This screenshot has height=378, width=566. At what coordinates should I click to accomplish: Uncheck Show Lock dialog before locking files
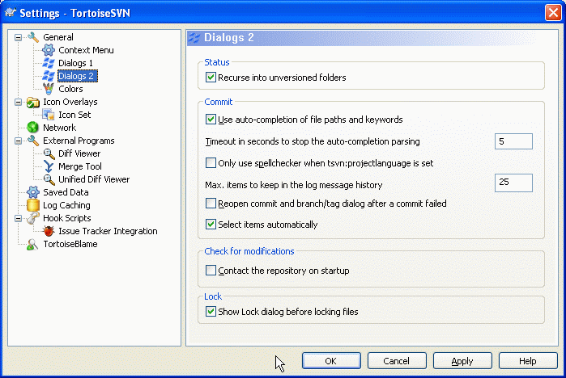coord(211,312)
